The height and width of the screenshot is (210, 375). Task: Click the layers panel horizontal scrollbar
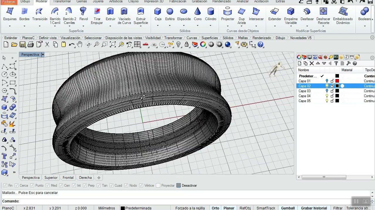point(324,177)
